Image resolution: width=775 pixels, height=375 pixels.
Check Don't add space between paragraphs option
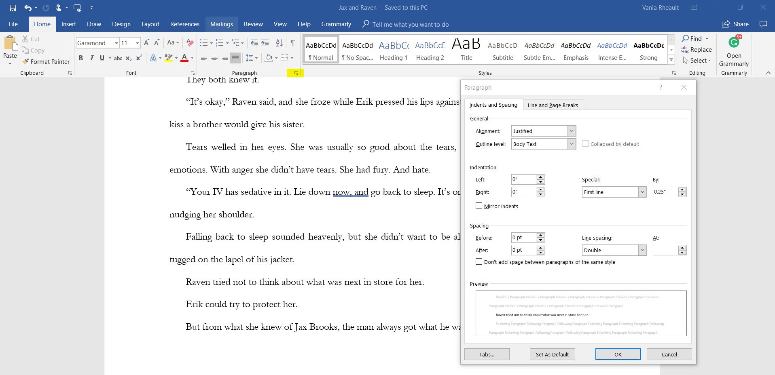(x=479, y=262)
